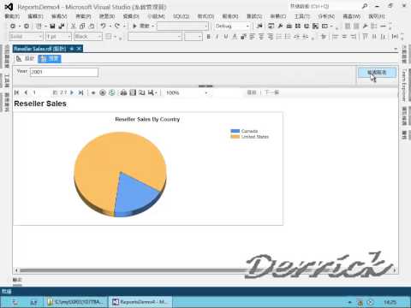The width and height of the screenshot is (411, 308).
Task: Open the Team Explorer side tab
Action: 404,85
